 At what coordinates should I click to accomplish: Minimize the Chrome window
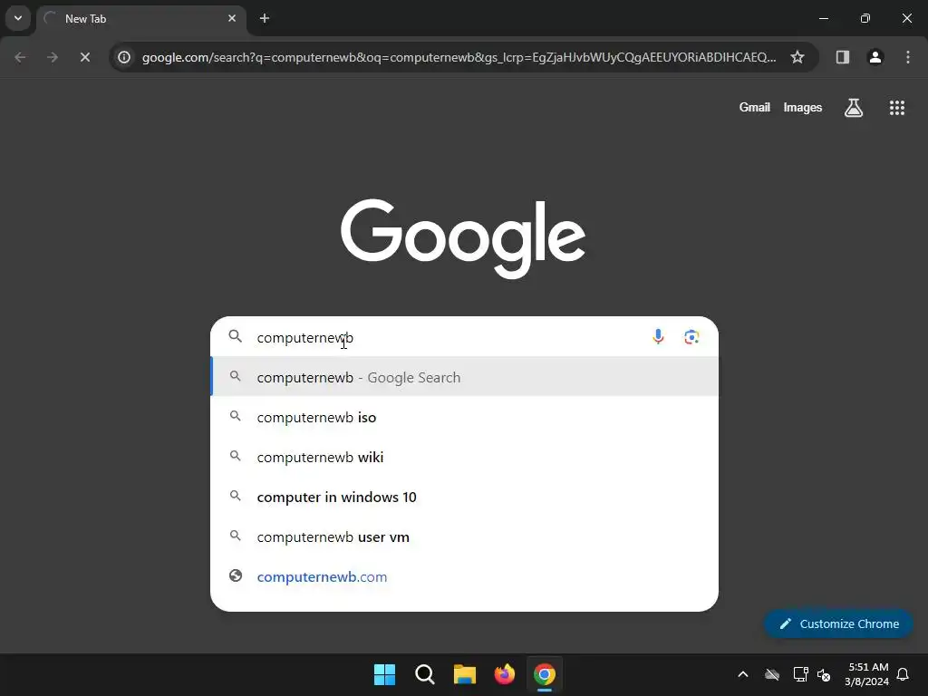[823, 18]
